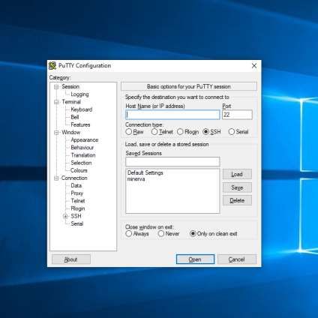Open the Window category
The width and height of the screenshot is (318, 318).
[71, 132]
